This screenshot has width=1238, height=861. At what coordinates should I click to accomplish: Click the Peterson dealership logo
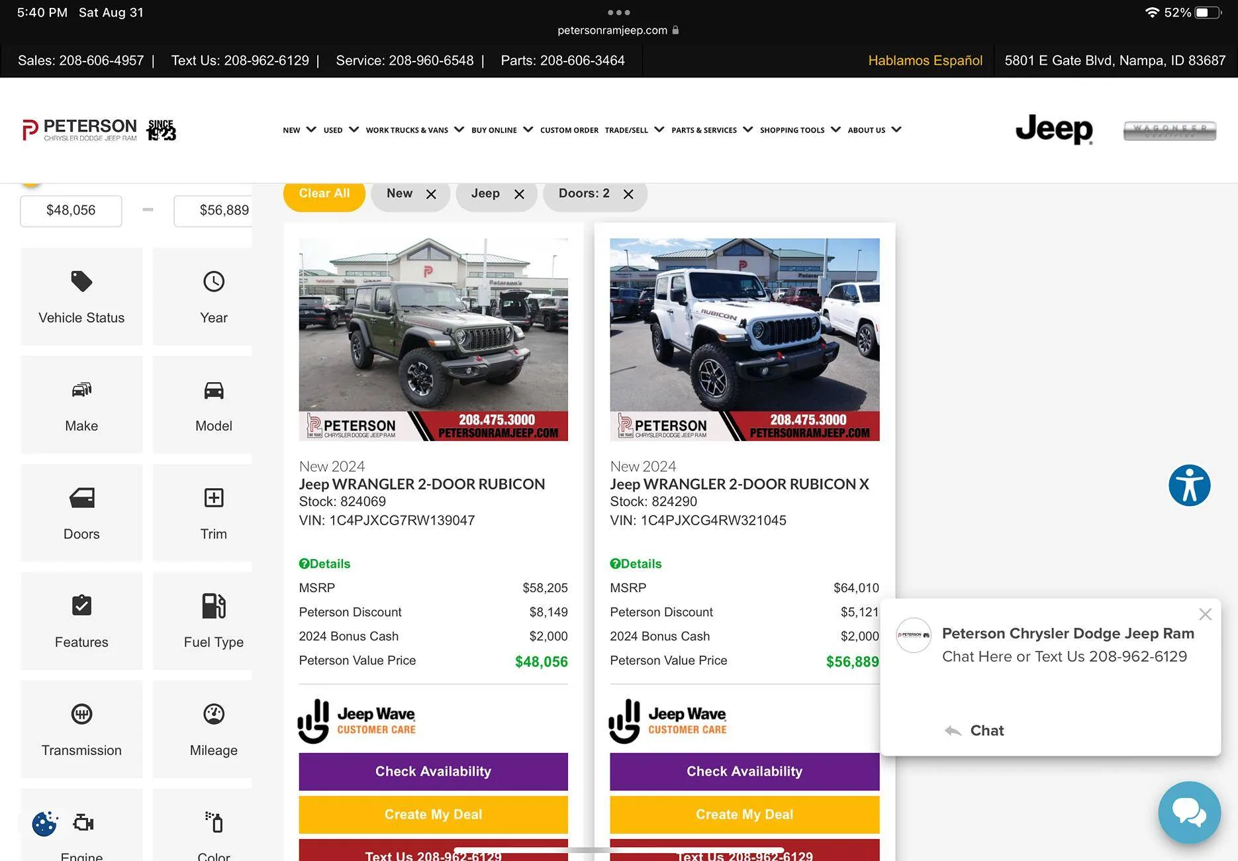pos(99,130)
